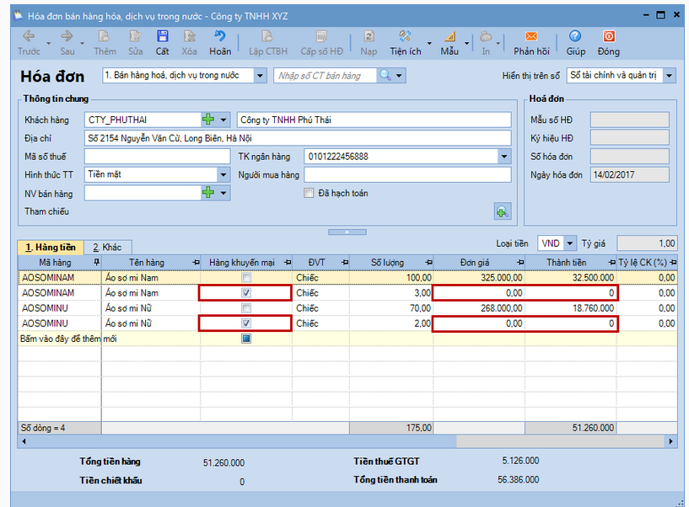
Task: Open Hình thức TT dropdown
Action: (223, 174)
